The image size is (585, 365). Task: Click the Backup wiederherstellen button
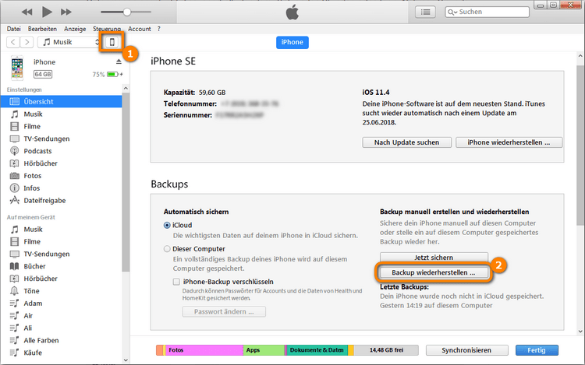pyautogui.click(x=434, y=272)
